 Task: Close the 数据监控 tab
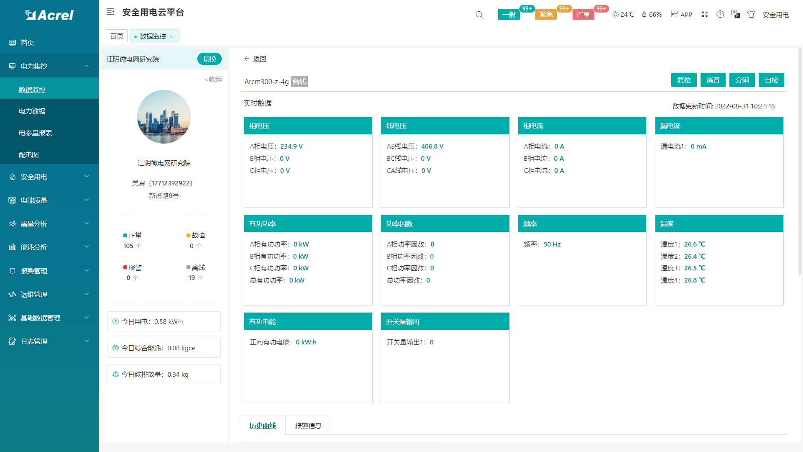171,37
